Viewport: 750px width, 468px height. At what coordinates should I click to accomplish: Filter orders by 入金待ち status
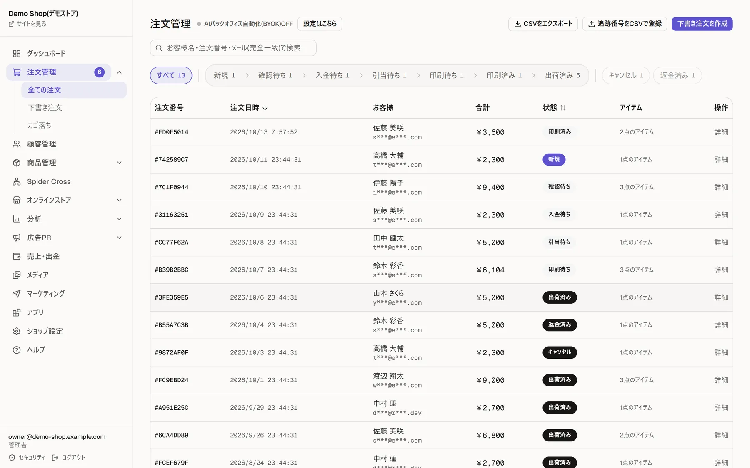[x=332, y=75]
